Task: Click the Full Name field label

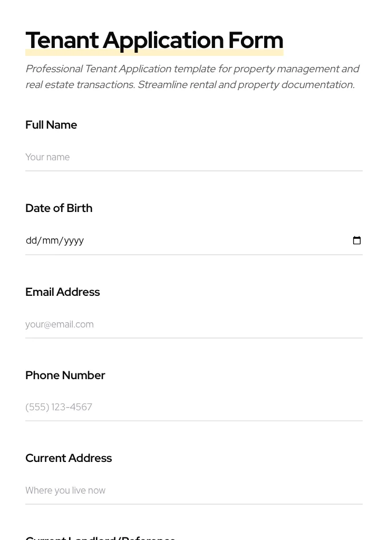Action: pos(51,125)
